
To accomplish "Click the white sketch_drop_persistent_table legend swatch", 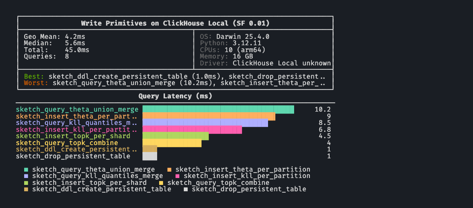I will (x=186, y=190).
